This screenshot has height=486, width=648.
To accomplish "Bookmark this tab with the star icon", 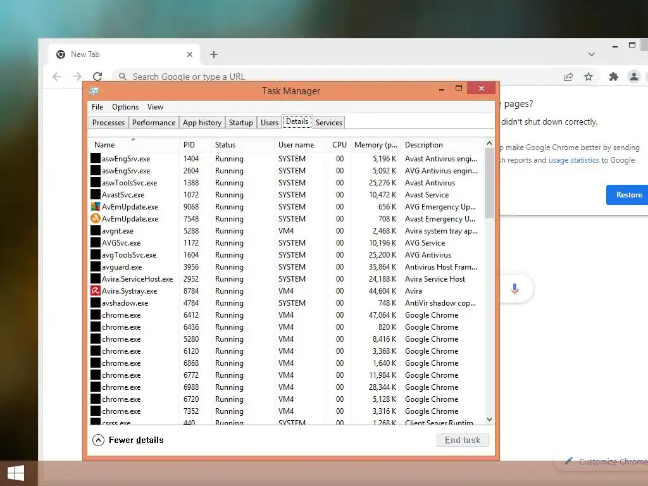I will [x=589, y=77].
